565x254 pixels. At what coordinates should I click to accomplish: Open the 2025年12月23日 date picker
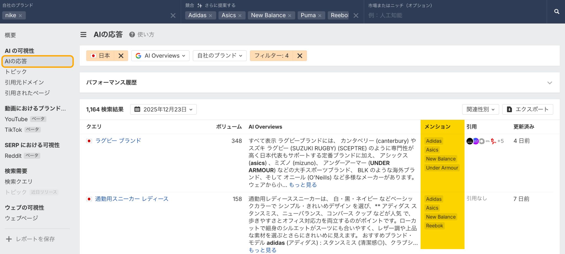pos(163,109)
